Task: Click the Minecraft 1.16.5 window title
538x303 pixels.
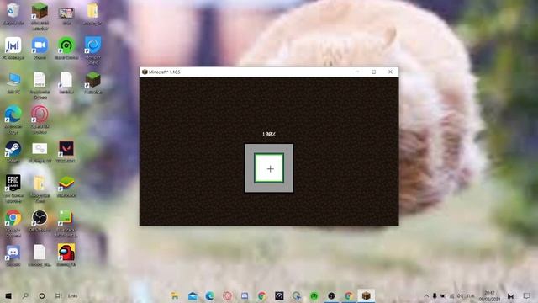Action: point(165,72)
